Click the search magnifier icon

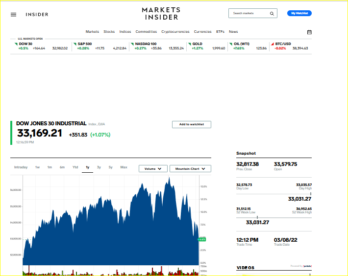click(272, 14)
